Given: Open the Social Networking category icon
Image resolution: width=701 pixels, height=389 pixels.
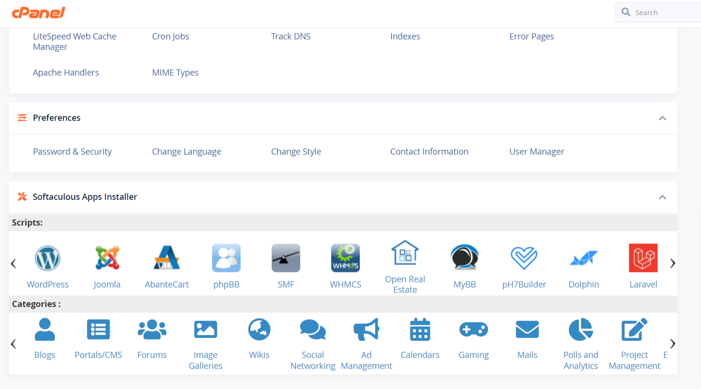Looking at the screenshot, I should click(x=313, y=329).
